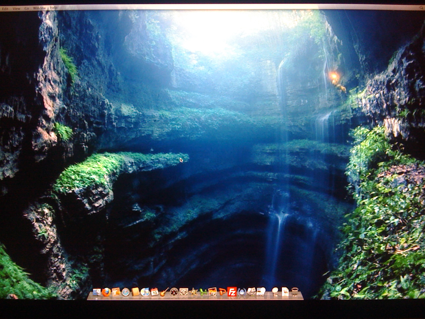Click the gray square dial icon in dock
The width and height of the screenshot is (425, 319).
(184, 292)
